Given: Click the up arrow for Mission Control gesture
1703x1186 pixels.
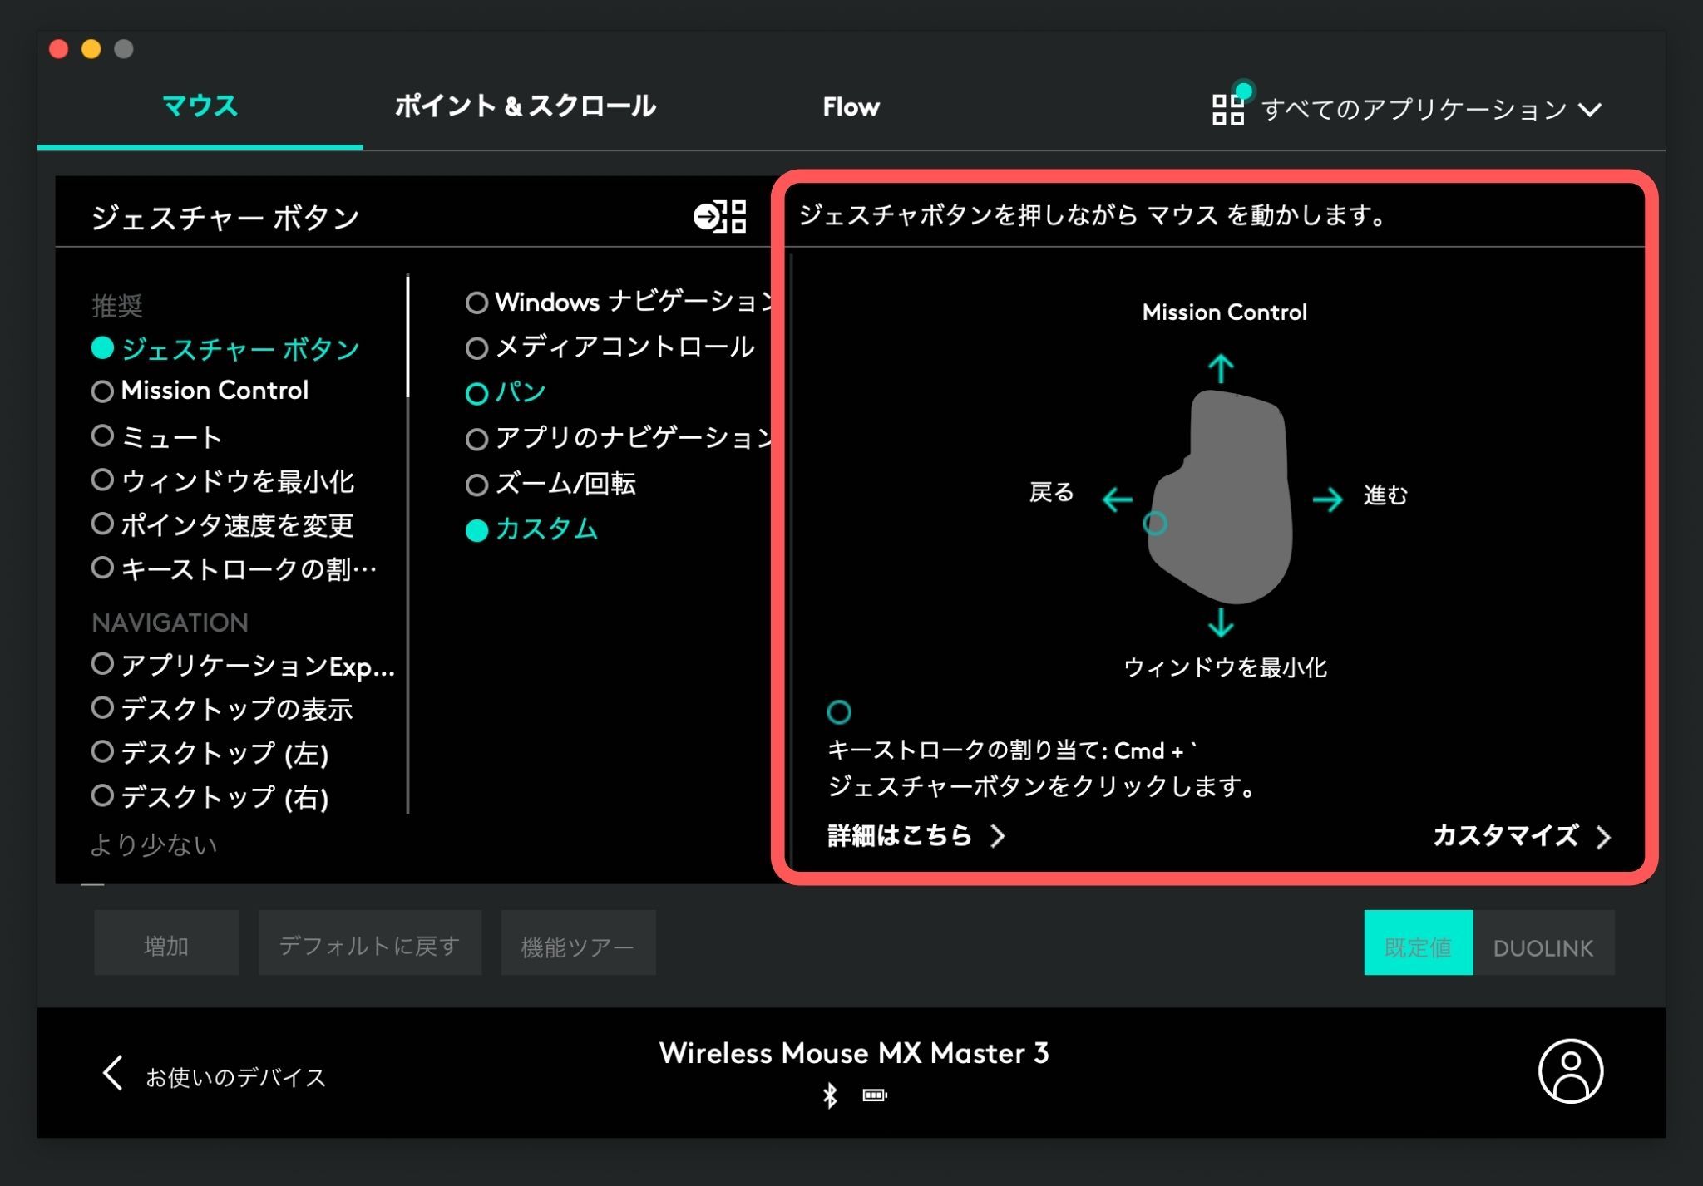Looking at the screenshot, I should coord(1221,368).
